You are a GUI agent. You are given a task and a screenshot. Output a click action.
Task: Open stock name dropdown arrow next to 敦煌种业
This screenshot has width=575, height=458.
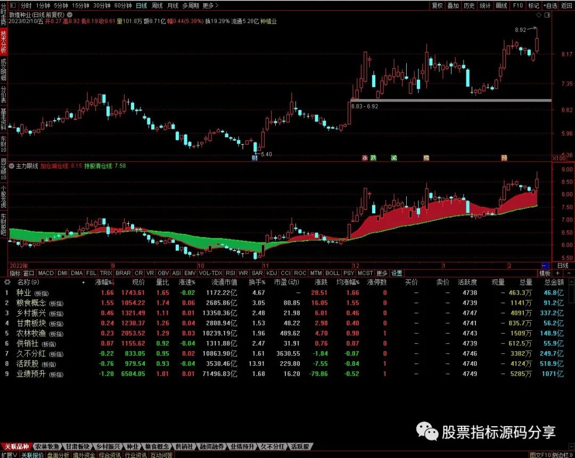pyautogui.click(x=70, y=15)
